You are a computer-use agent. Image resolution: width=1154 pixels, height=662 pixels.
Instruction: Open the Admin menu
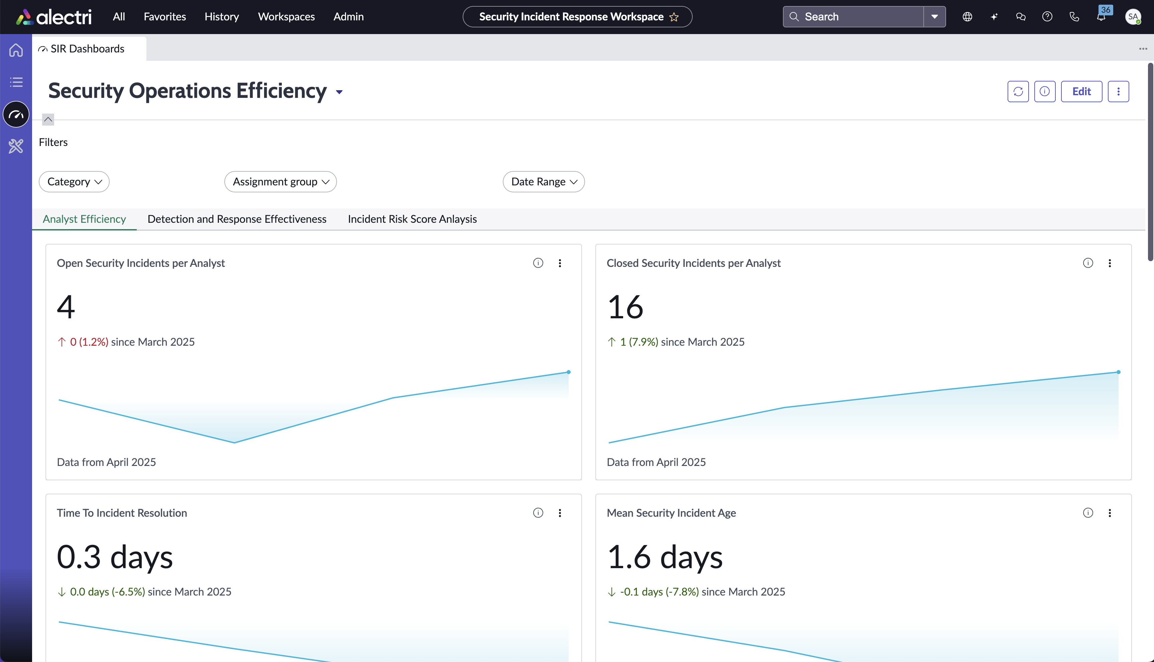[x=349, y=17]
